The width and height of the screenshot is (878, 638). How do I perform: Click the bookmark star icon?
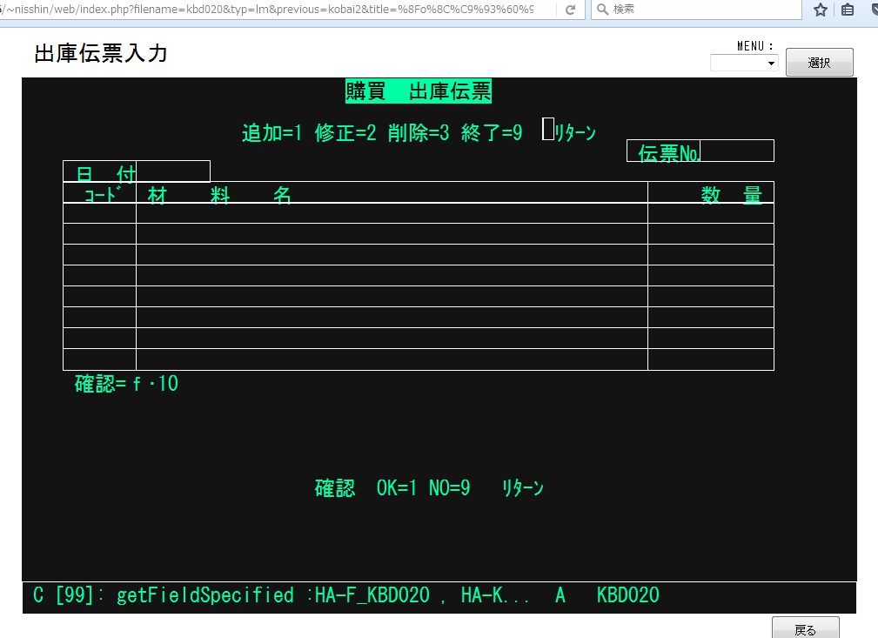tap(820, 10)
